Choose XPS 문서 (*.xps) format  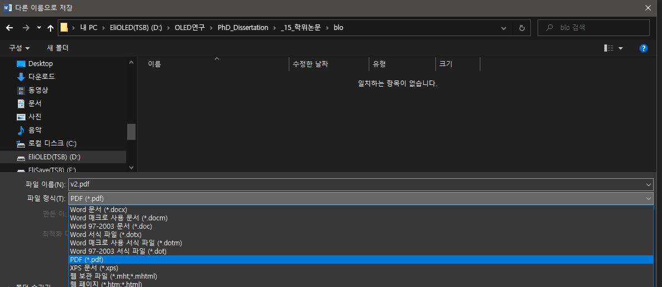[x=361, y=268]
